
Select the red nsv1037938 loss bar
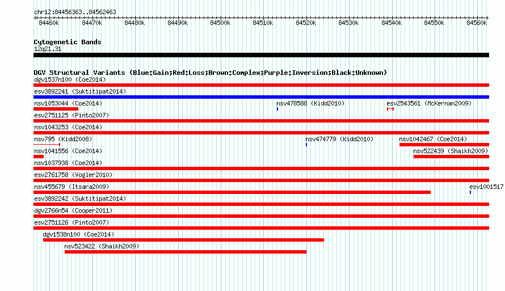(261, 168)
